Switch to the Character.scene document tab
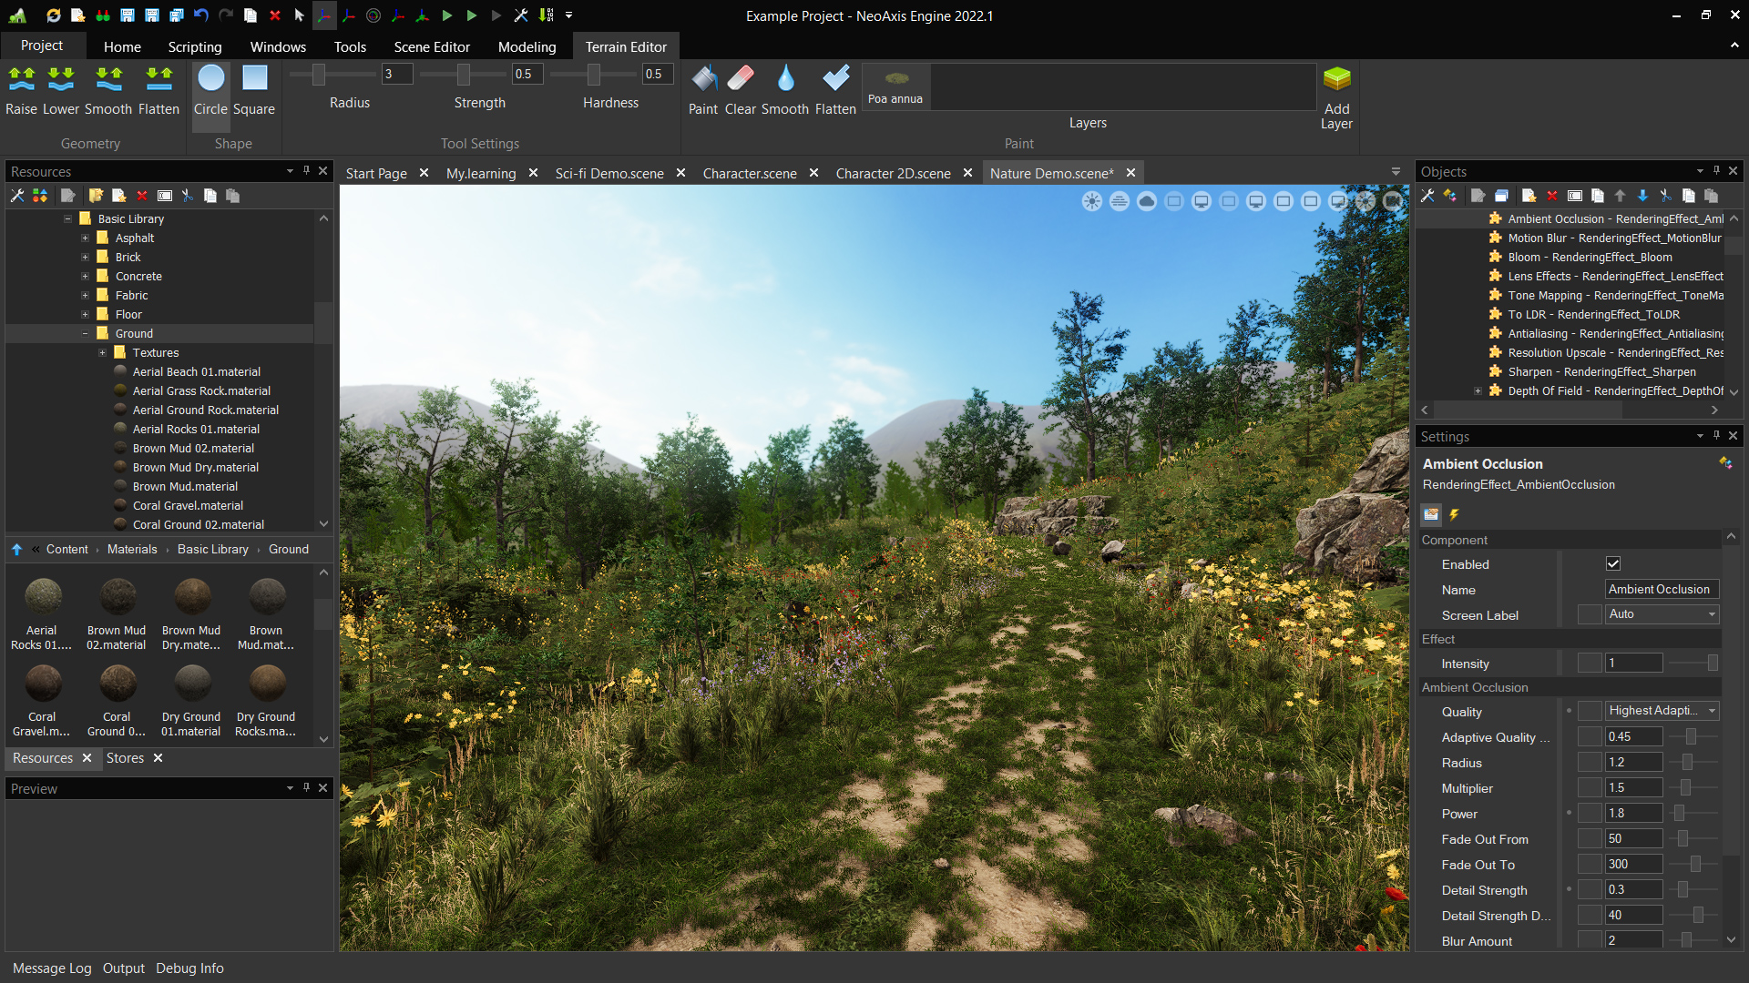This screenshot has width=1749, height=983. click(x=749, y=173)
